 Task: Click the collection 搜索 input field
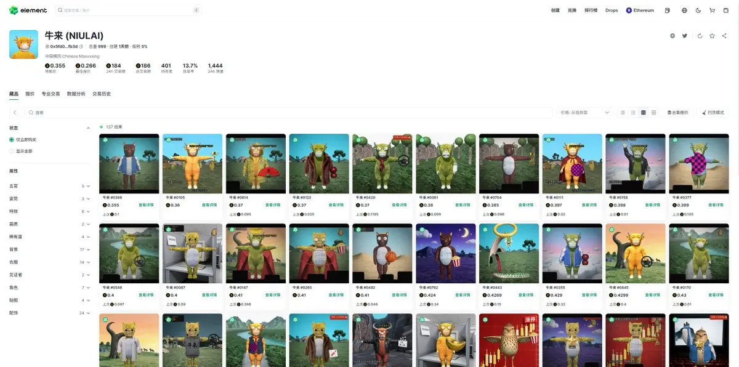(x=288, y=113)
